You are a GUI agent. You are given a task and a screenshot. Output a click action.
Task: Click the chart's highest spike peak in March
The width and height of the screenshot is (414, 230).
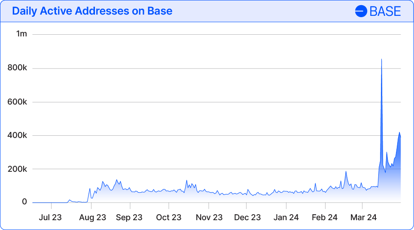click(x=381, y=59)
